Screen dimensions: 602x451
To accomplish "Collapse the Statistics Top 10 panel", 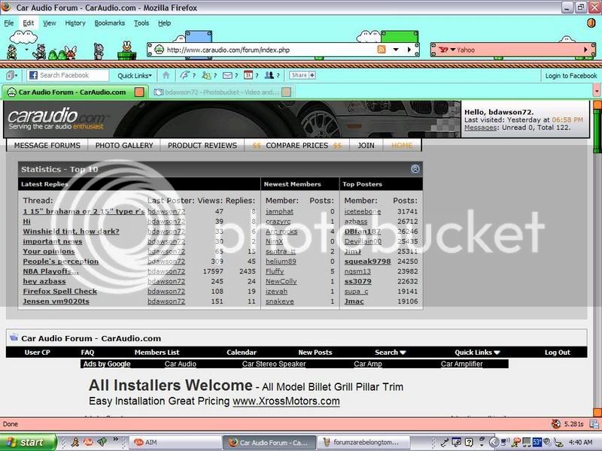I will point(415,169).
